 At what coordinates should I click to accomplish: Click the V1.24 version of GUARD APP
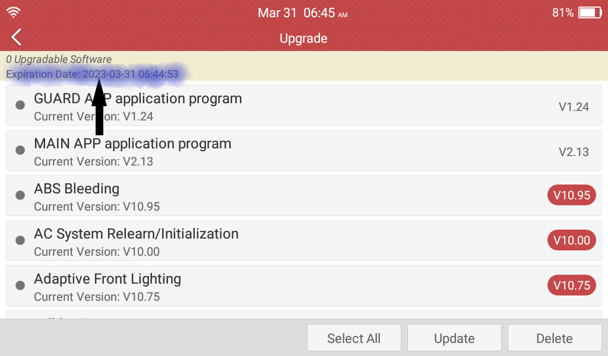tap(574, 107)
